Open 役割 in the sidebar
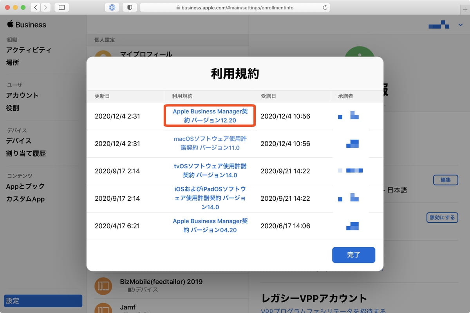Screen dimensions: 470x313 (13, 108)
